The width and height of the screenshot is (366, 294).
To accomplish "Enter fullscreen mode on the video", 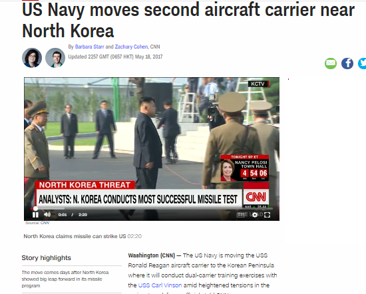I will click(267, 215).
